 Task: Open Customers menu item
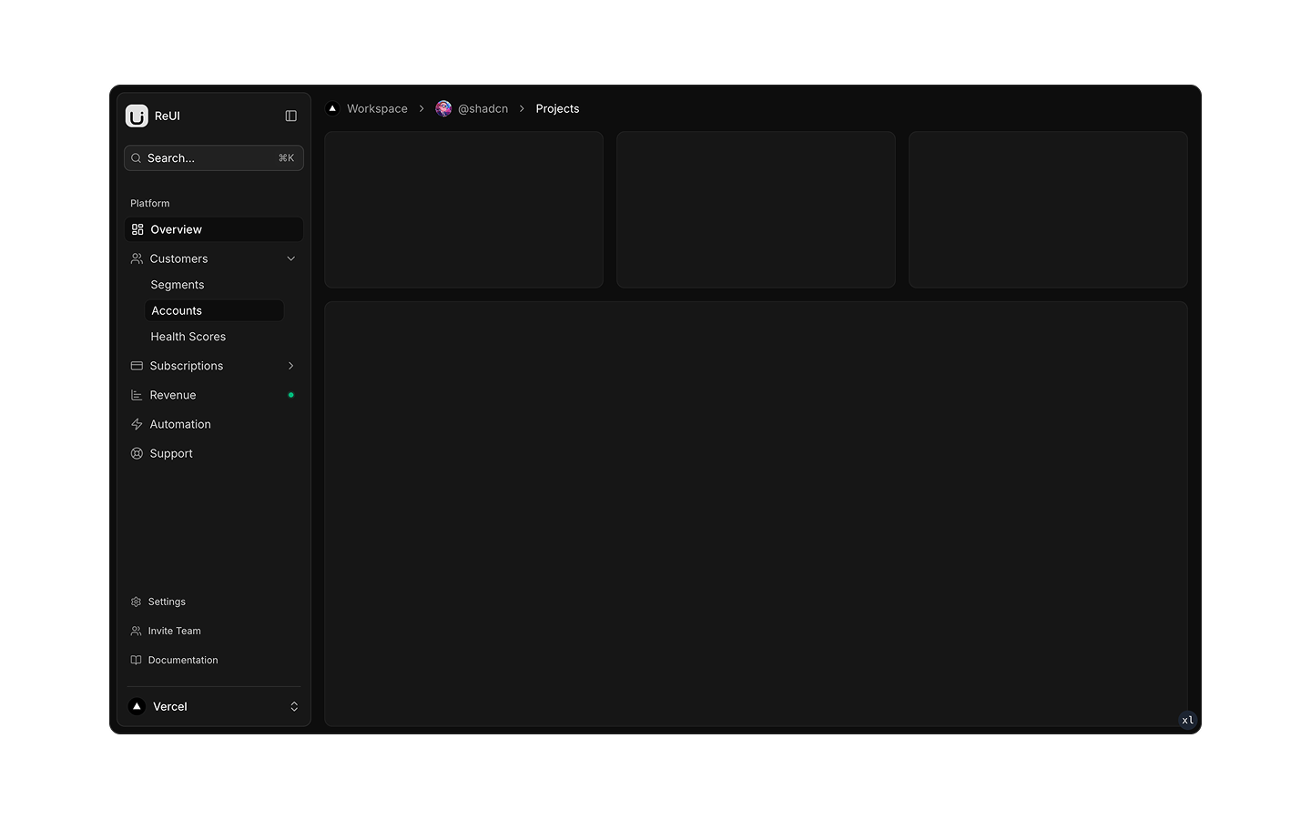click(x=214, y=258)
